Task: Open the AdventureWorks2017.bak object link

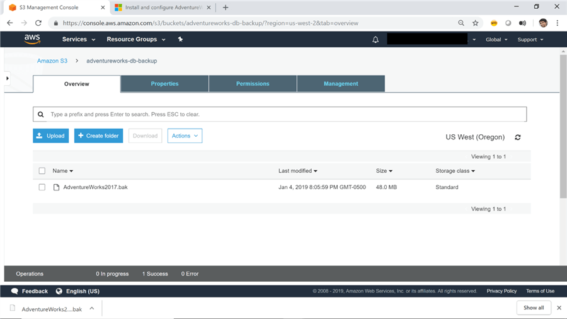Action: (x=96, y=187)
